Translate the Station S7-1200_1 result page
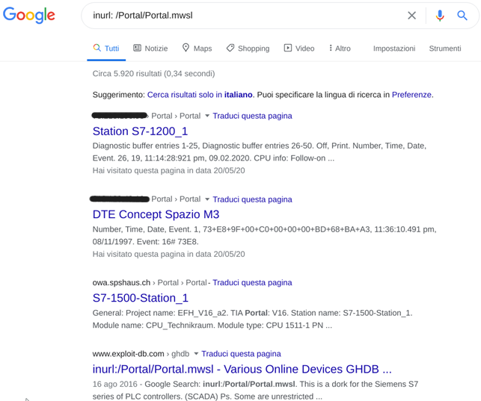Screen dimensions: 481x401 [x=252, y=116]
